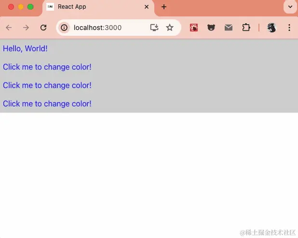This screenshot has width=298, height=238.
Task: Go forward with the forward arrow
Action: [26, 28]
